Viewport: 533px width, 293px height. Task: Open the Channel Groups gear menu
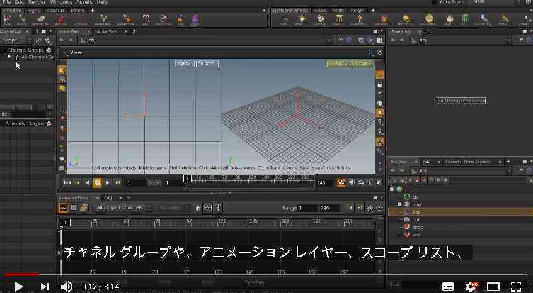(49, 50)
